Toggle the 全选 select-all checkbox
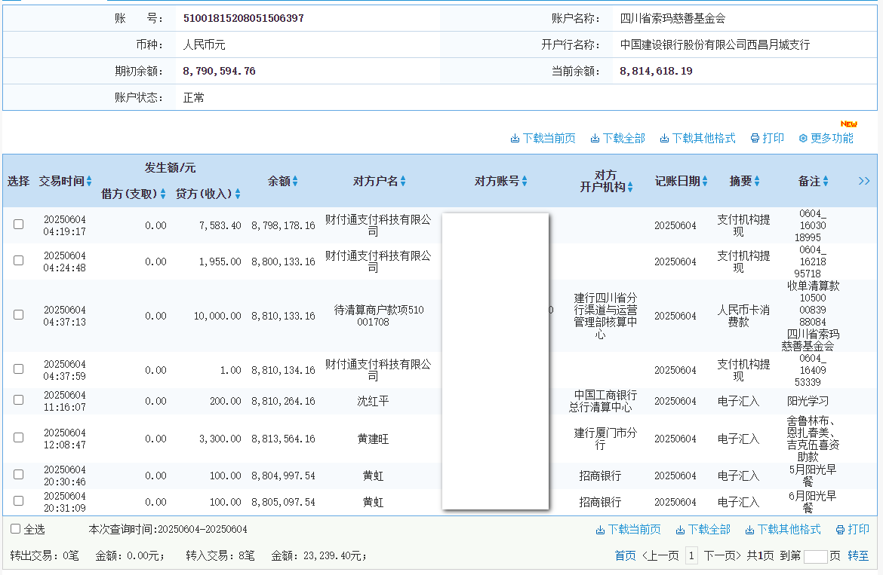This screenshot has height=575, width=883. click(16, 529)
